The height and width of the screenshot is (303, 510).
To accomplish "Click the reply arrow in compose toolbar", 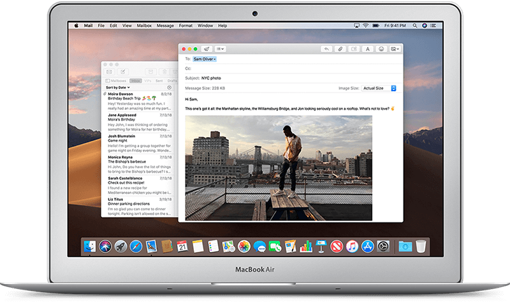I will click(x=326, y=48).
